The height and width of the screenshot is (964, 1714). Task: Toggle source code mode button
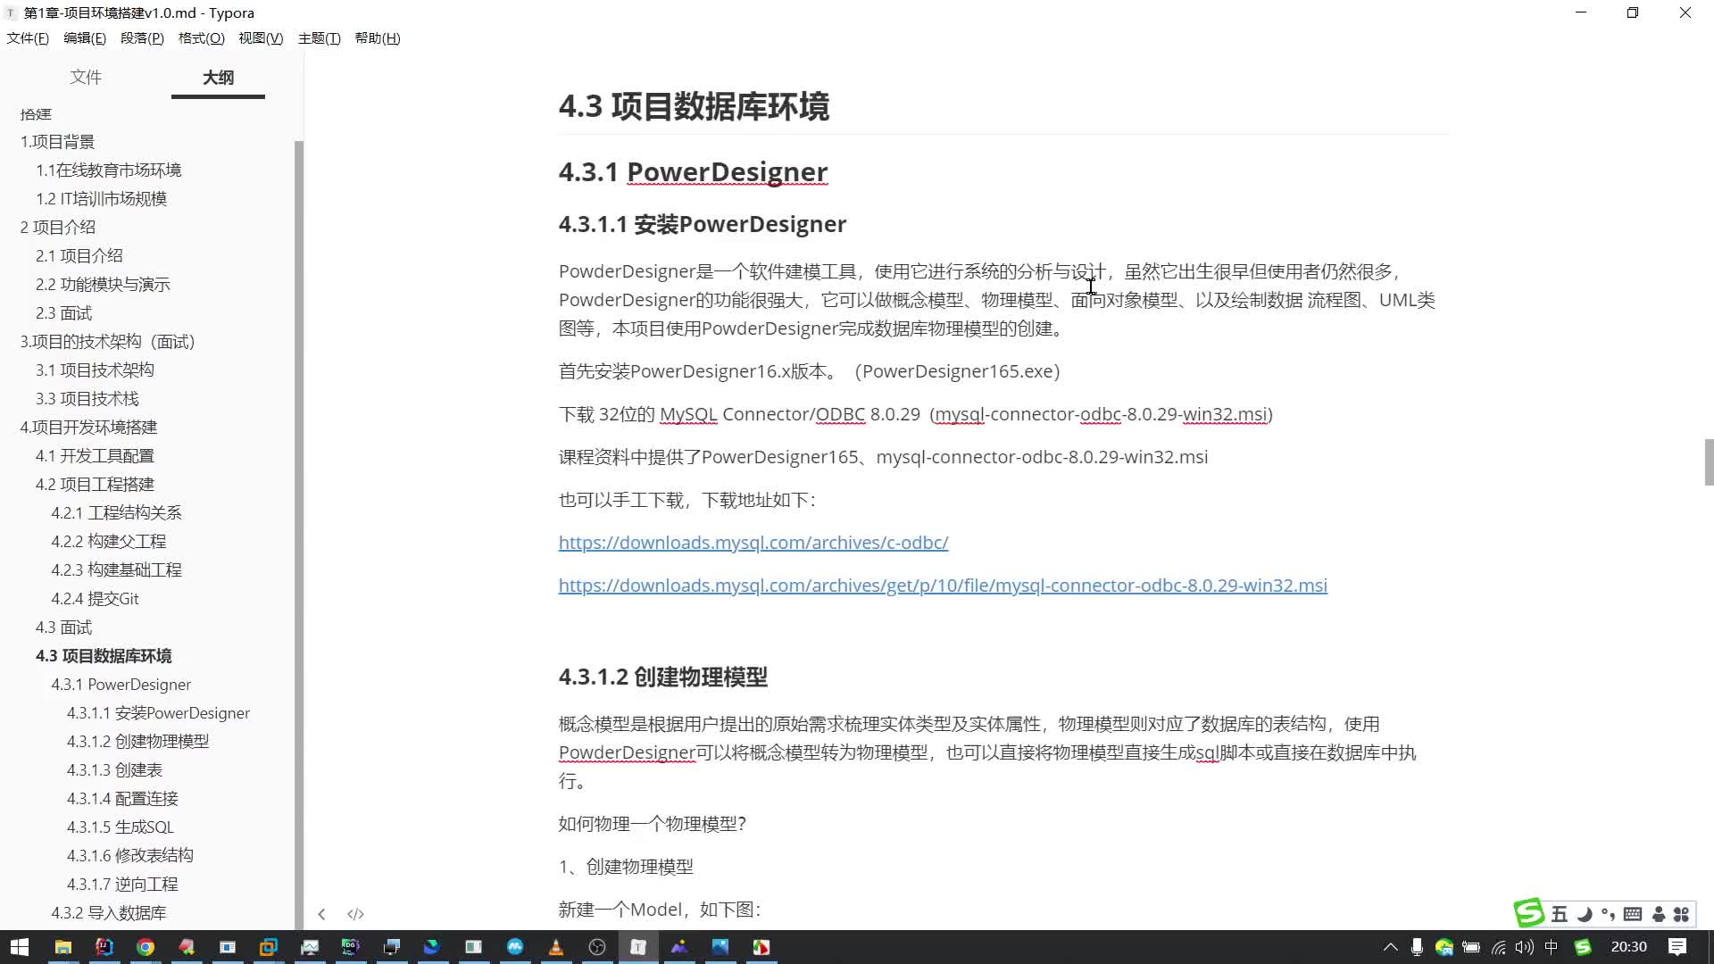[355, 914]
